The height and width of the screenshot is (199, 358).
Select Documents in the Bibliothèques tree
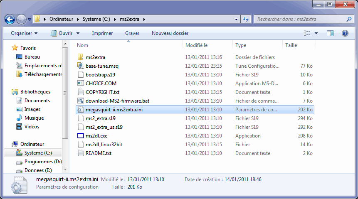[x=37, y=101]
